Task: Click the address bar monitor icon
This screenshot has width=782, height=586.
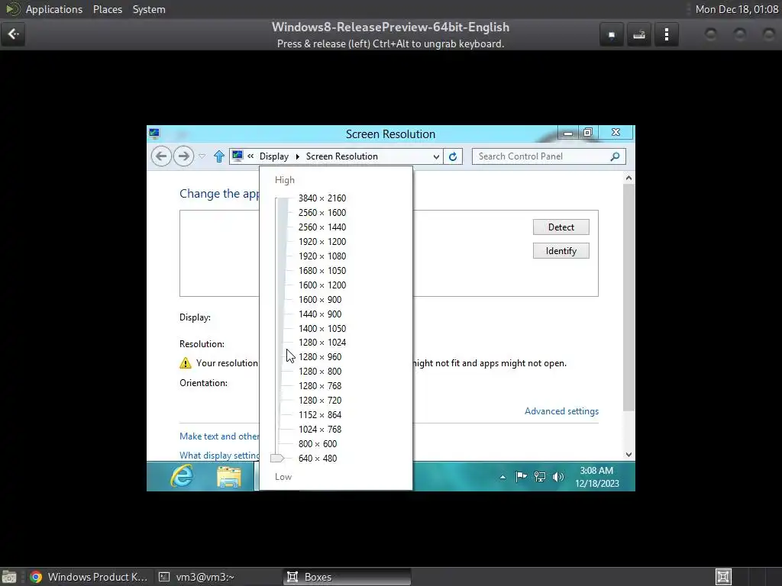Action: tap(238, 156)
